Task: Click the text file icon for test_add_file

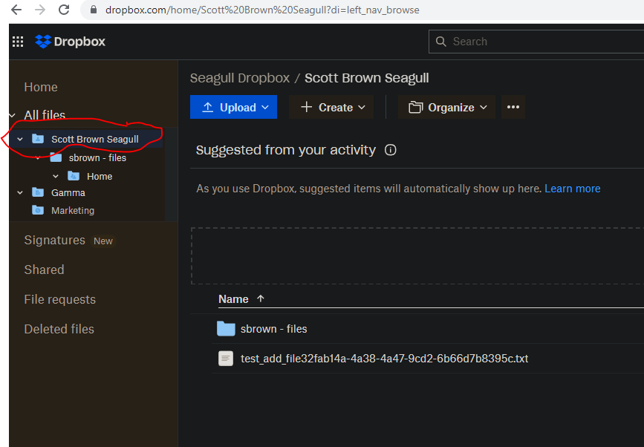Action: pos(226,359)
